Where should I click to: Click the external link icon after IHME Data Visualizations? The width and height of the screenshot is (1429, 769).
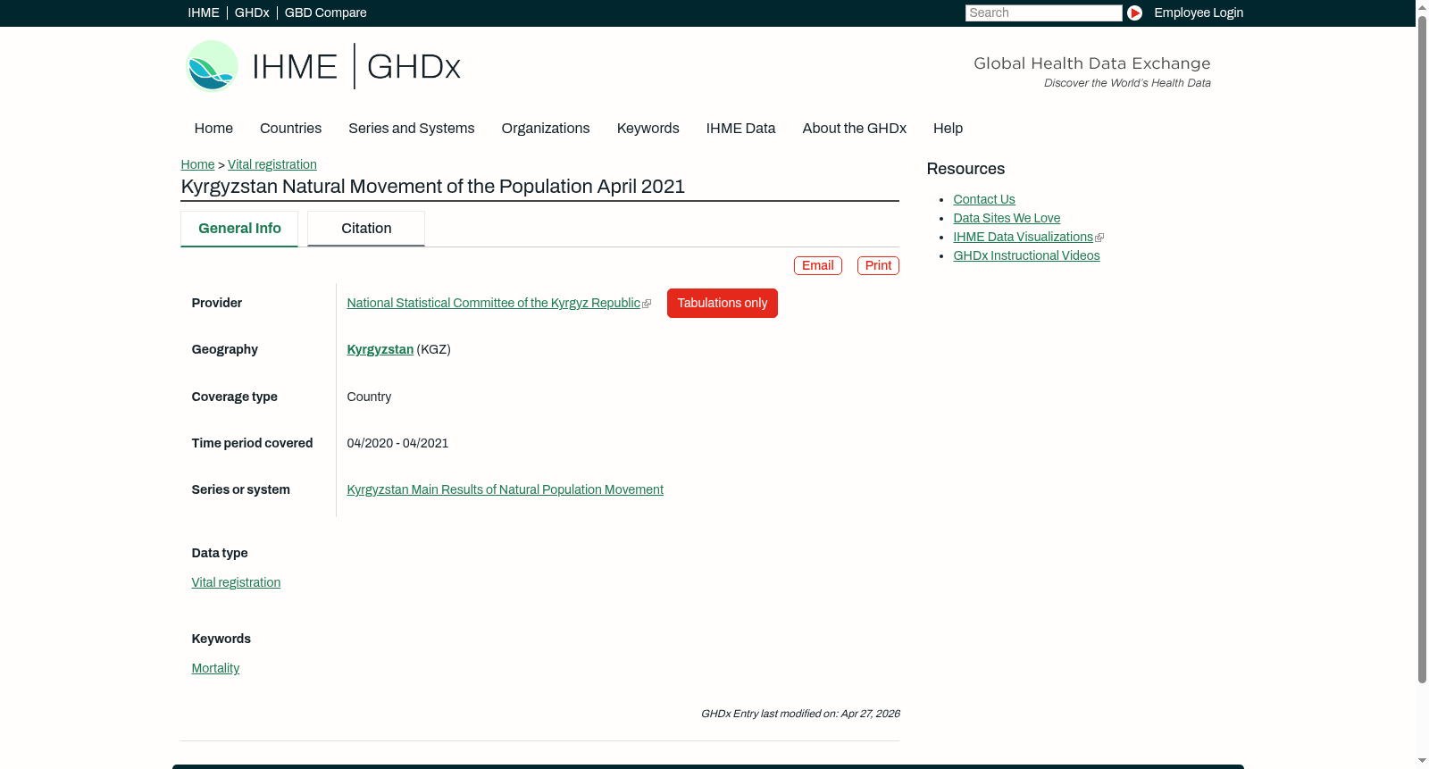coord(1099,238)
